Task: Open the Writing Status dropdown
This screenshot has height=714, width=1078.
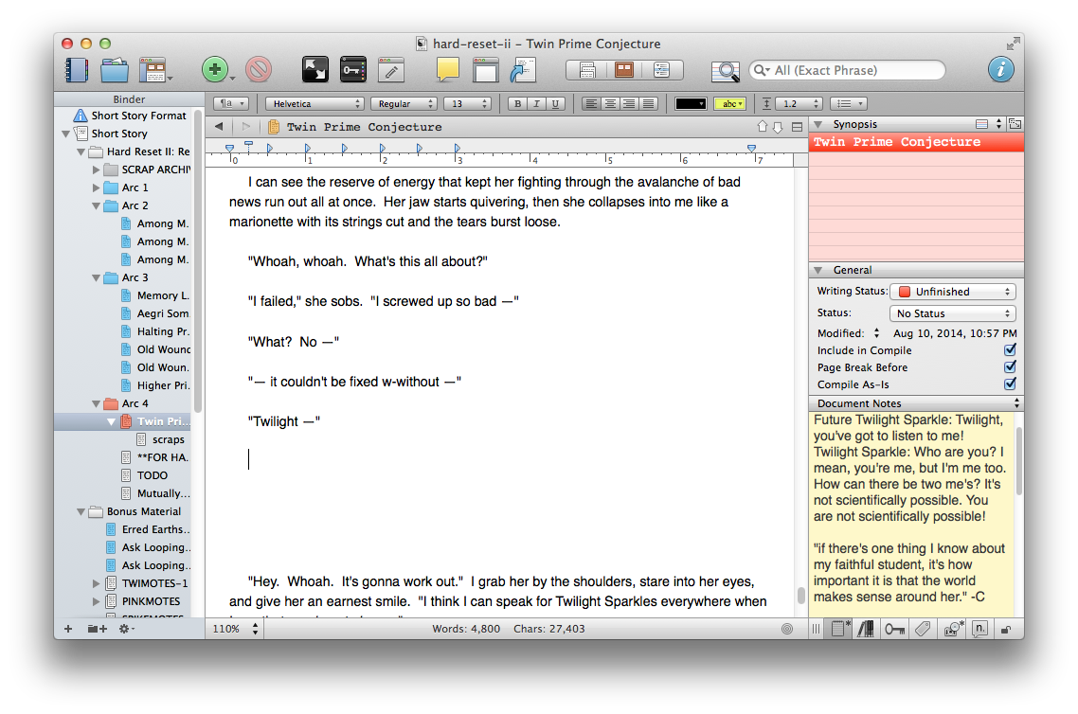Action: coord(953,292)
